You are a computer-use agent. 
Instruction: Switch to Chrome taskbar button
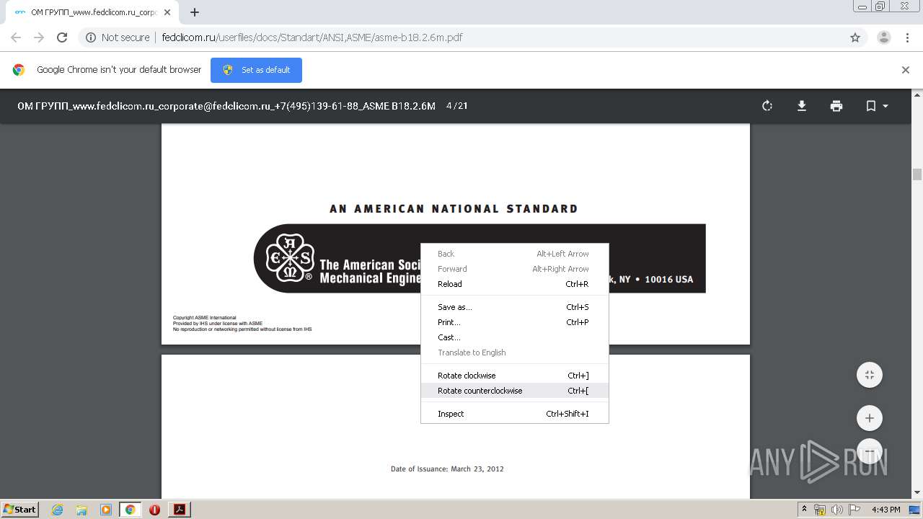[x=130, y=510]
